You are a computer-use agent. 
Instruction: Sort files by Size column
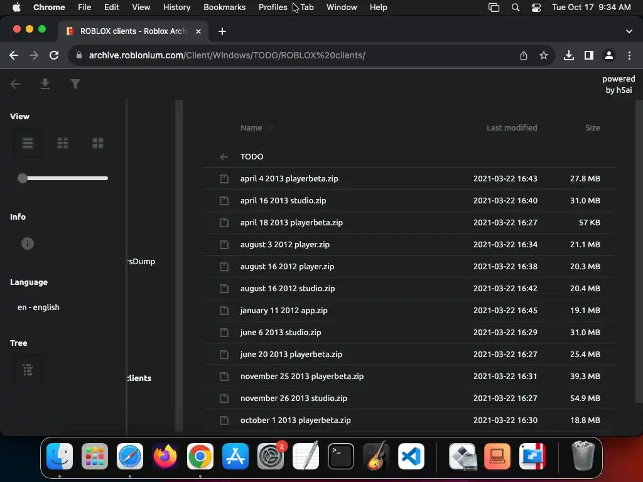point(592,127)
